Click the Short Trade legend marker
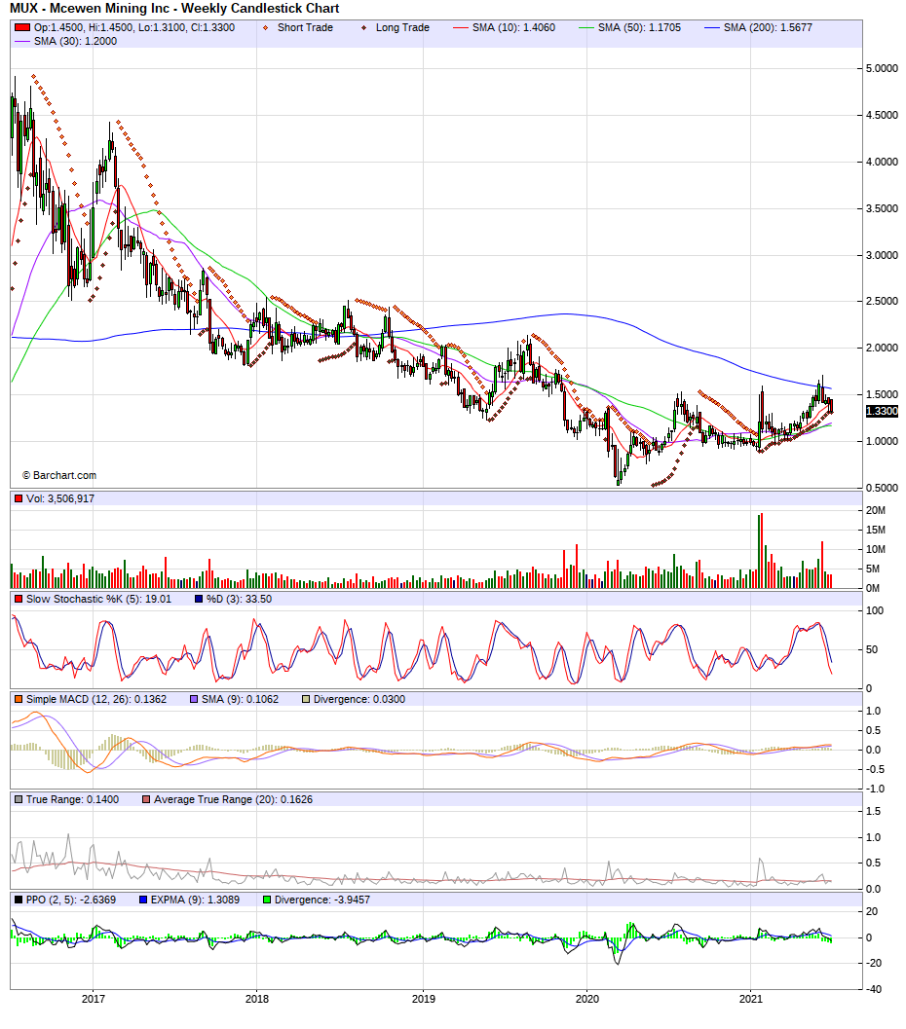Image resolution: width=906 pixels, height=1029 pixels. [x=265, y=27]
